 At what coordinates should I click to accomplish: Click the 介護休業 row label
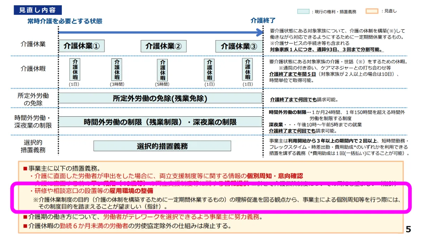(x=33, y=44)
